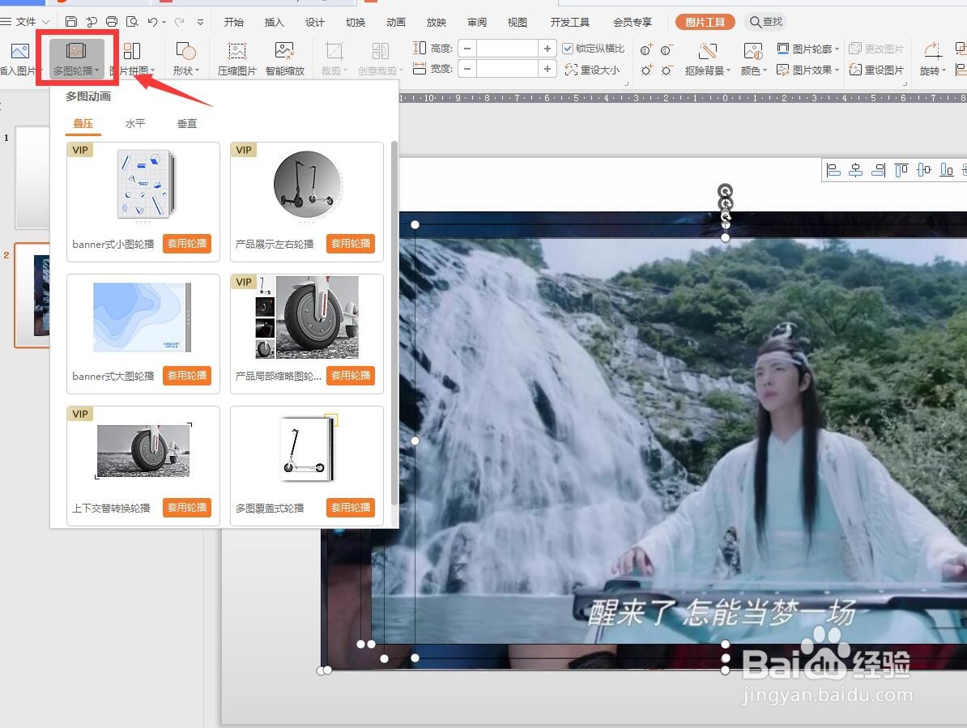The height and width of the screenshot is (728, 967).
Task: Increase brightness with the sun plus icon
Action: 646,70
